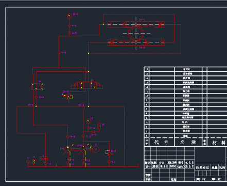Click the electric motor M symbol 4
Image resolution: width=227 pixels, height=186 pixels.
(96, 149)
